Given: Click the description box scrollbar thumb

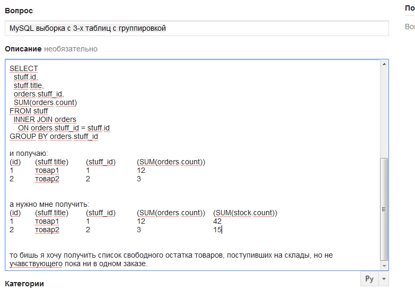Looking at the screenshot, I should 384,210.
